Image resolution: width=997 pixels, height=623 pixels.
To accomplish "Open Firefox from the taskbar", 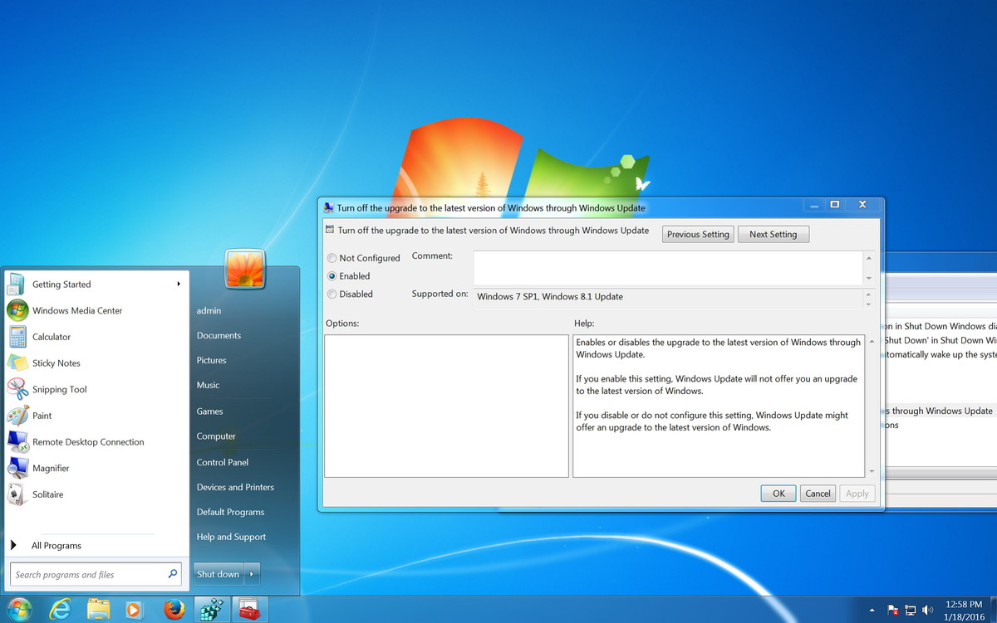I will point(174,610).
